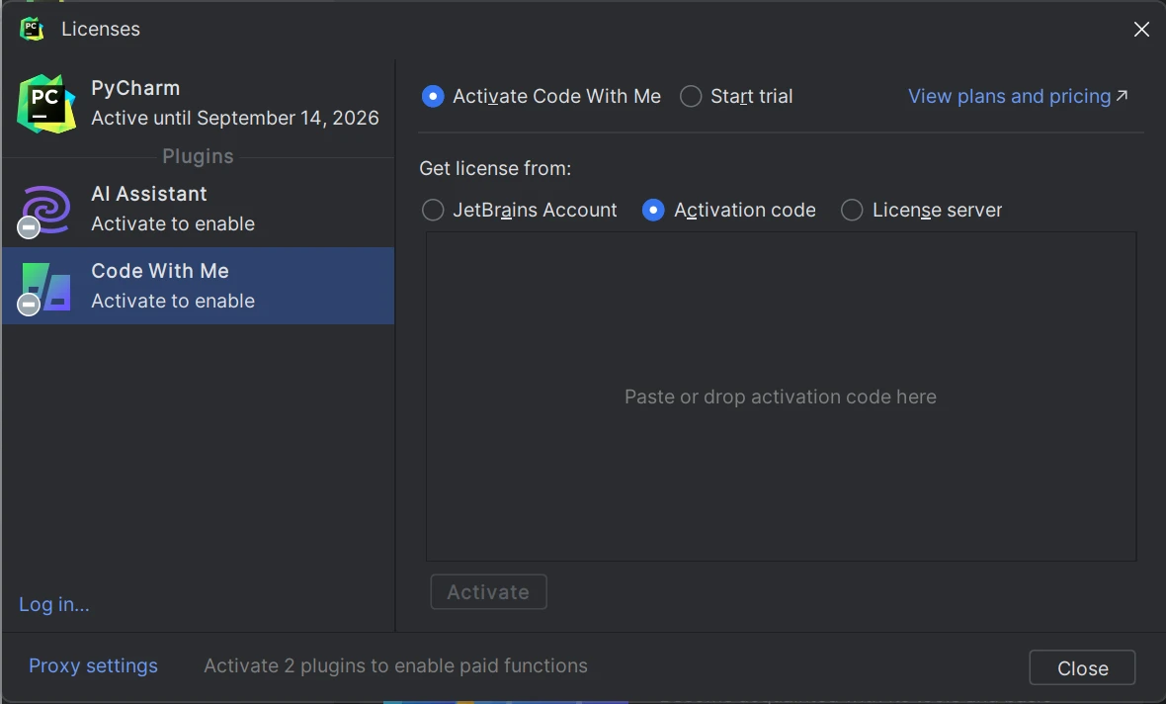Click the Licenses window title
Viewport: 1166px width, 704px height.
pos(101,29)
